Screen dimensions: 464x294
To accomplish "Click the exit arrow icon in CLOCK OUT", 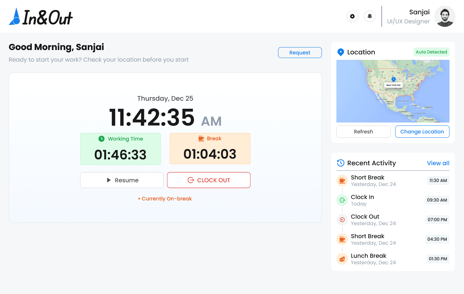I will point(191,180).
